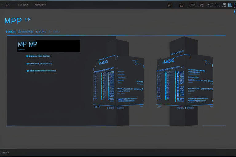Open the first menu item in the title bar

(x=22, y=5)
